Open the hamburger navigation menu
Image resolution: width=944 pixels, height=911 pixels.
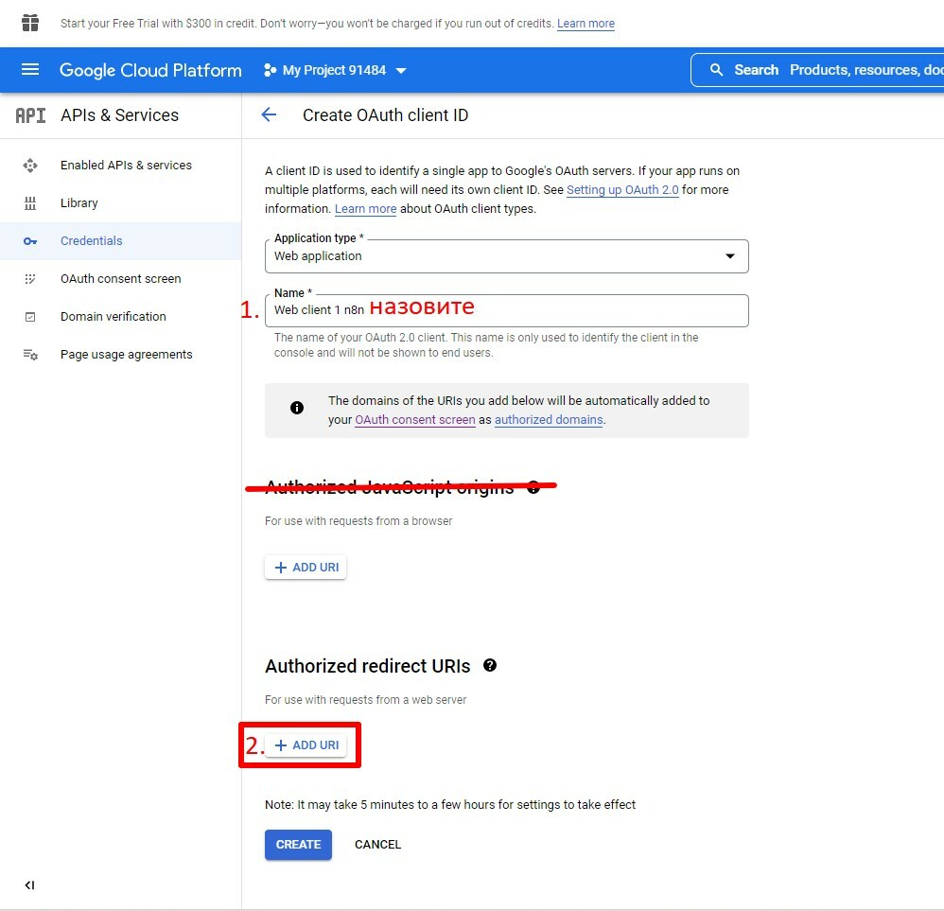point(30,70)
